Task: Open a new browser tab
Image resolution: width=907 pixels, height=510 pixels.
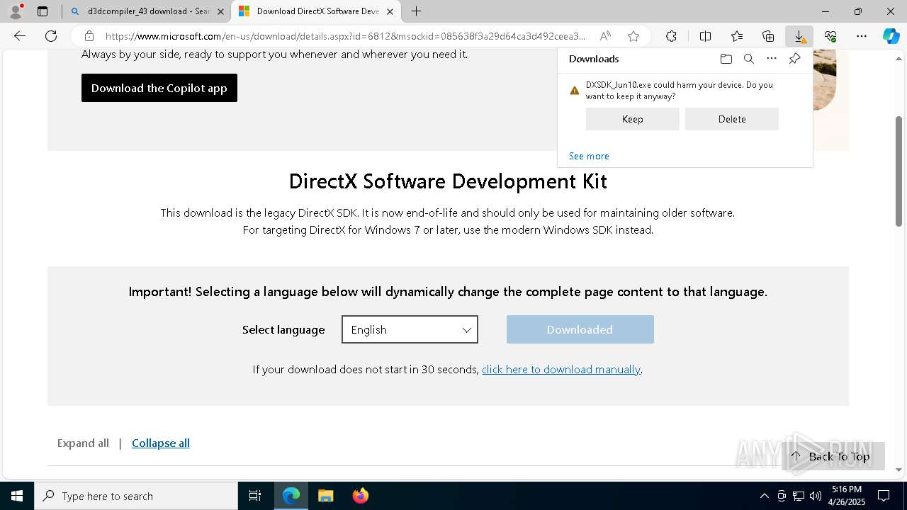Action: (x=417, y=11)
